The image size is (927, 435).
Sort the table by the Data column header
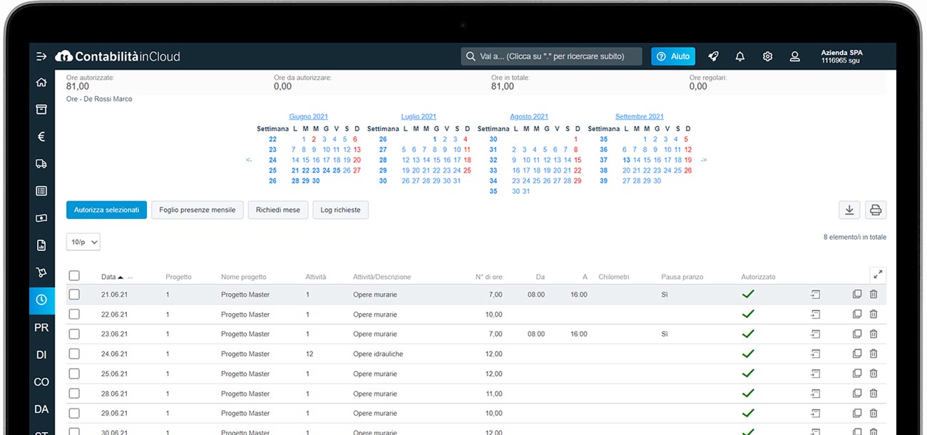108,277
